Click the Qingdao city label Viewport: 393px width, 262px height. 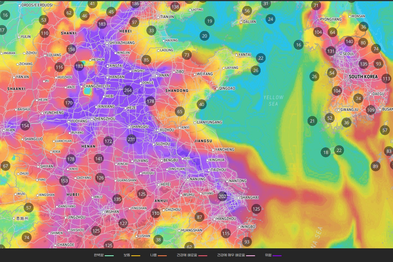(x=227, y=88)
